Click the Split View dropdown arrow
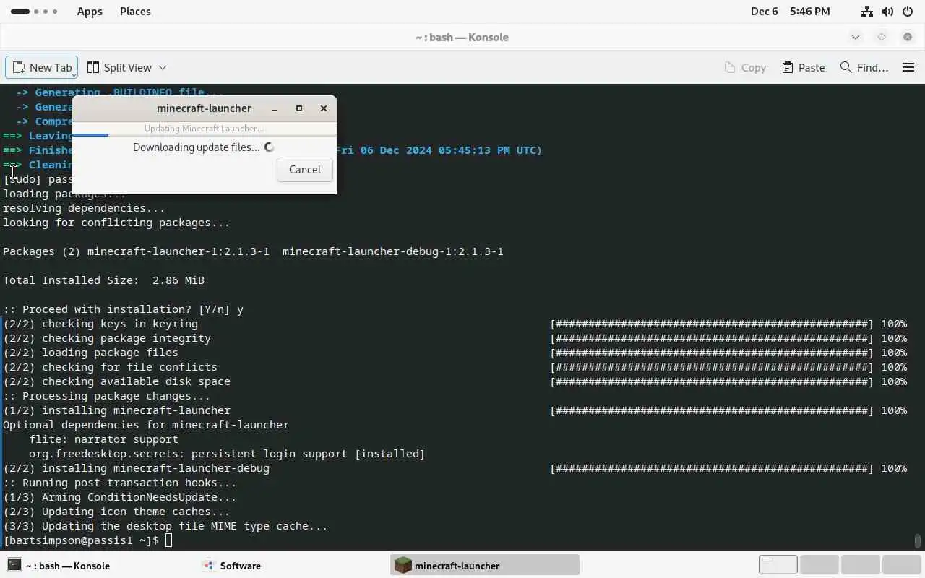 click(163, 67)
